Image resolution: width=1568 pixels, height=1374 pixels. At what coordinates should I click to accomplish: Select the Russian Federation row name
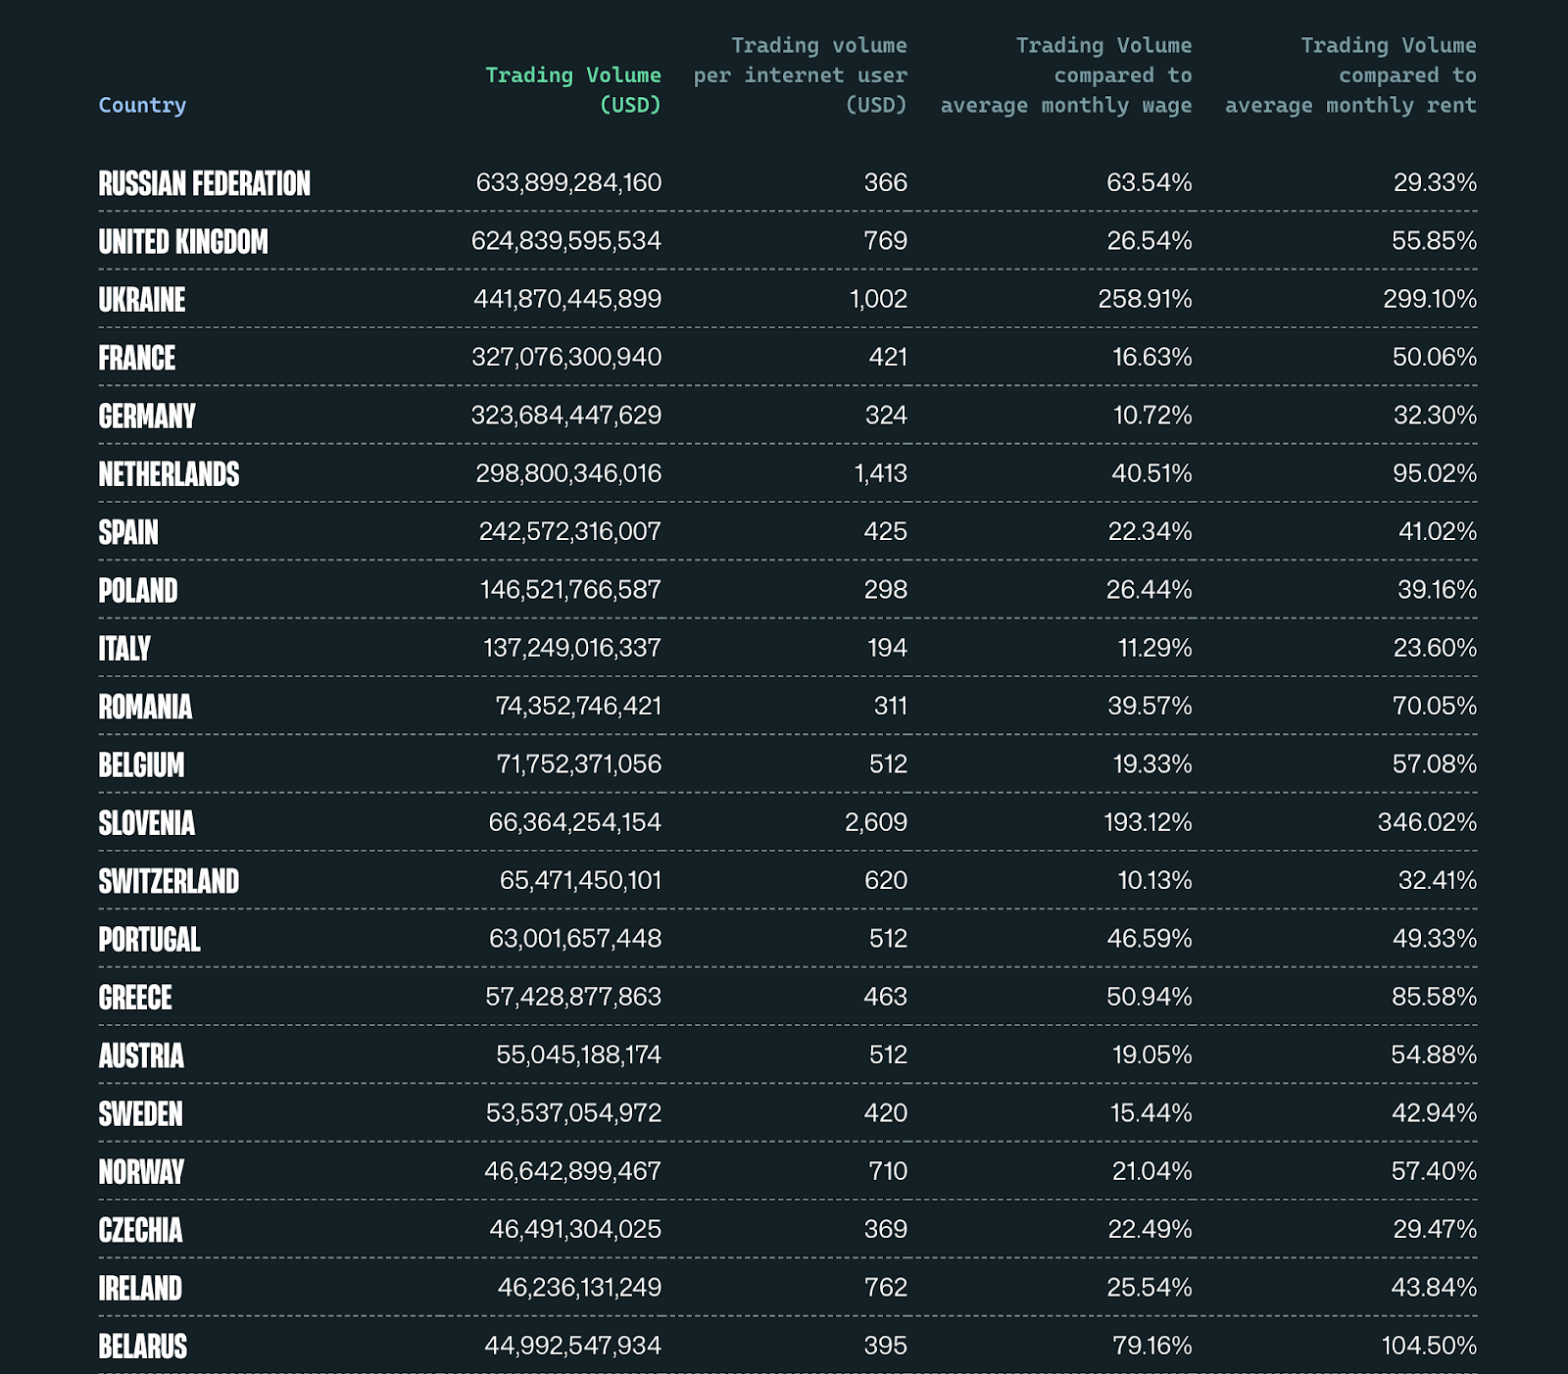(204, 183)
